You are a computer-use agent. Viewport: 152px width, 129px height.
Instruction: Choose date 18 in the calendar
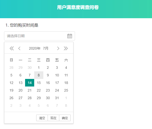pyautogui.click(x=66, y=83)
